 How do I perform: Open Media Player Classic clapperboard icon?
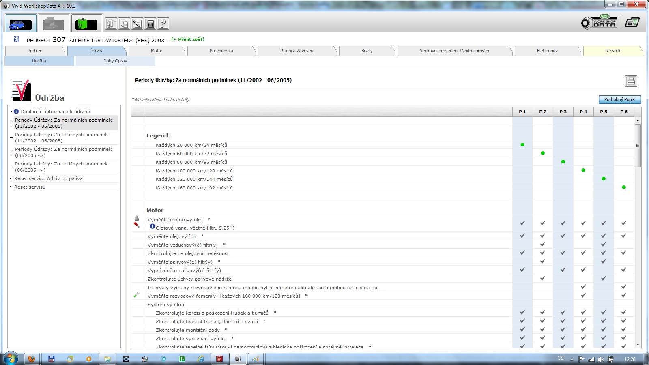[x=145, y=359]
